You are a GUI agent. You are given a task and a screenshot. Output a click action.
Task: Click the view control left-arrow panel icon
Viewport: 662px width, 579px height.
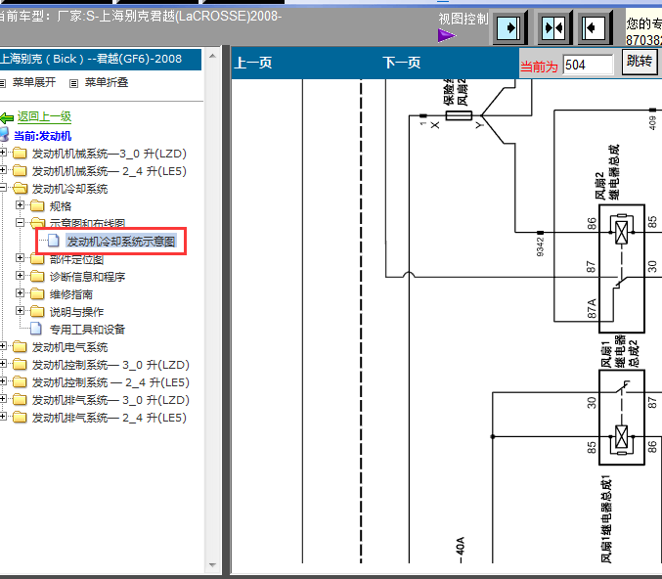click(x=594, y=28)
